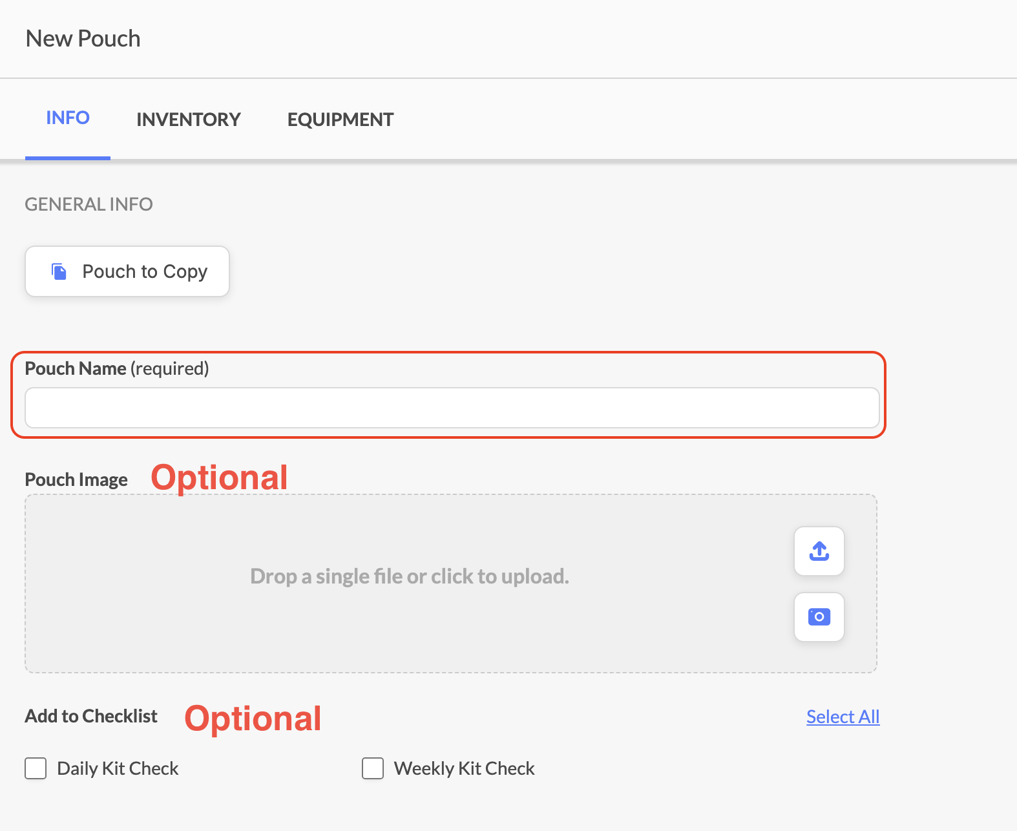Screen dimensions: 1017x831
Task: Click the Select All link
Action: (843, 717)
